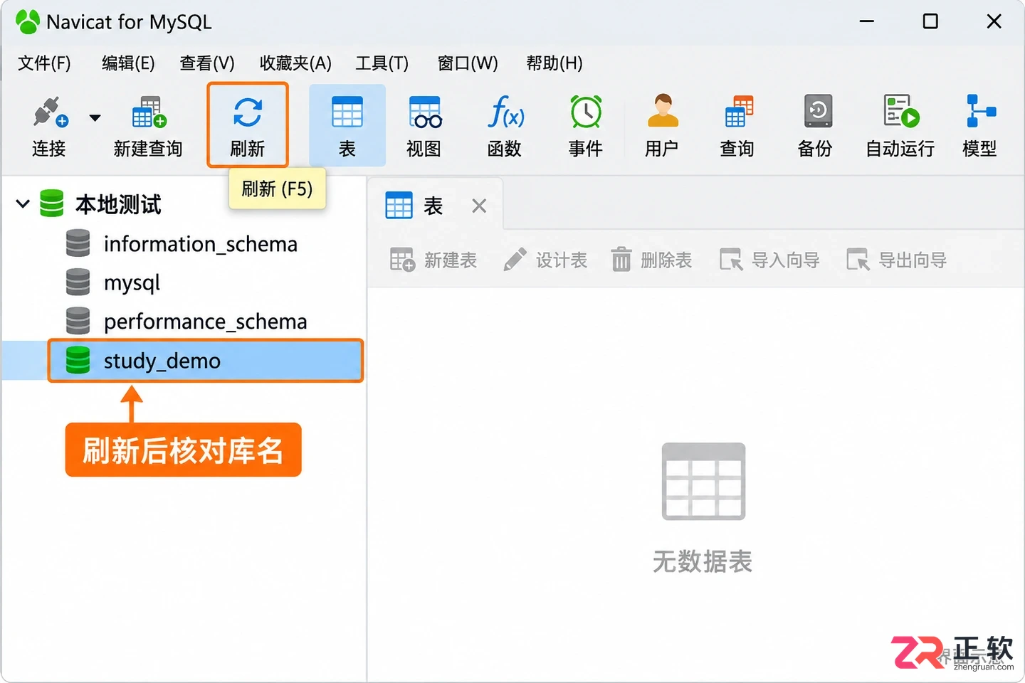Click the Design Table (设计表) button

[545, 260]
